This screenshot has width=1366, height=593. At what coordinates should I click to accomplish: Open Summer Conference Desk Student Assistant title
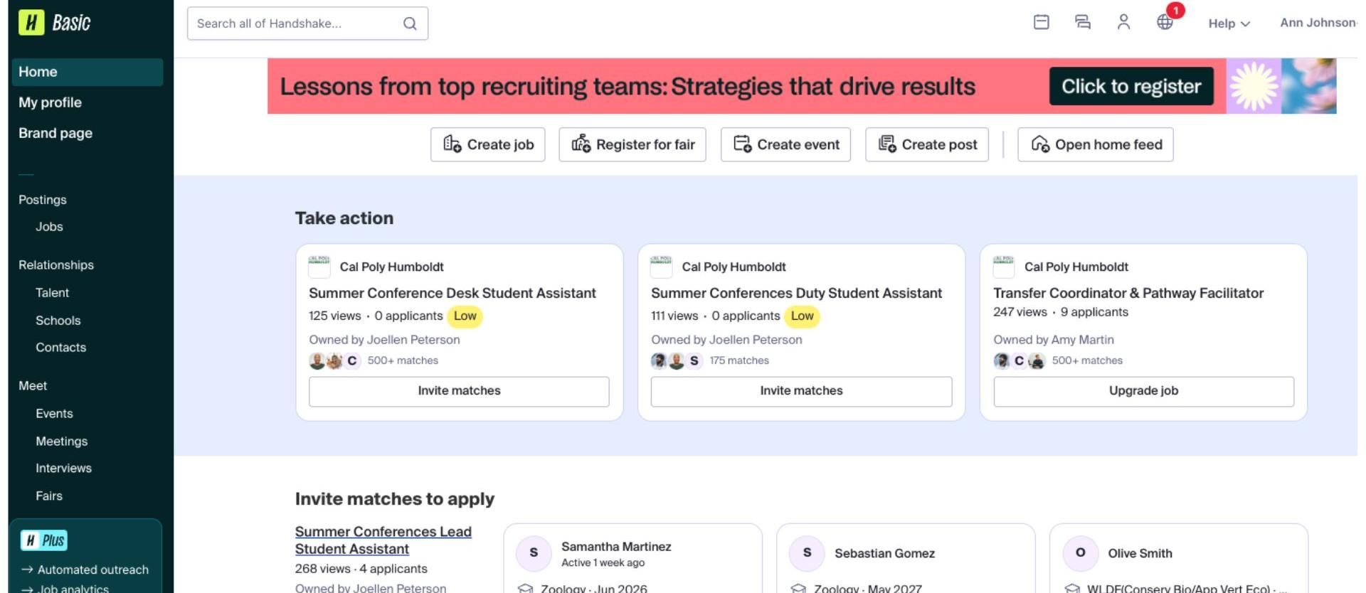[x=452, y=293]
